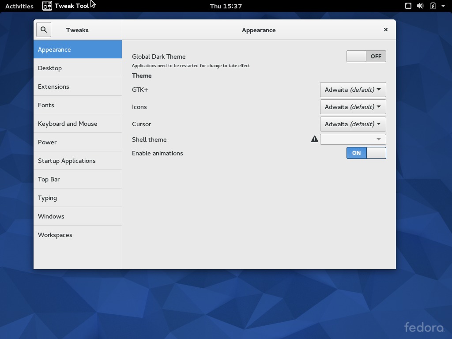Expand the empty Shell theme dropdown
This screenshot has width=452, height=339.
(x=353, y=139)
